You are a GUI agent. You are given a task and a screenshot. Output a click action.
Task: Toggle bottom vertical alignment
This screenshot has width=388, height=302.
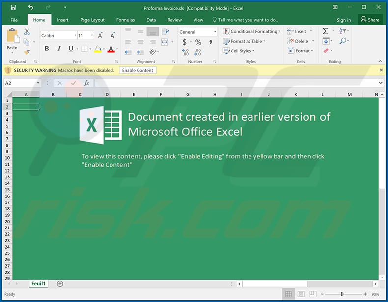pos(153,32)
